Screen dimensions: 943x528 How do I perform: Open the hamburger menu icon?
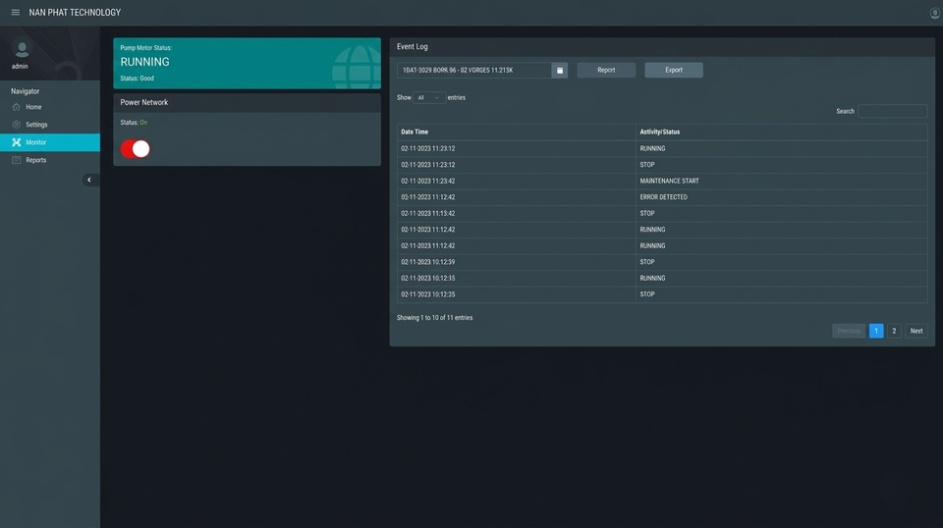point(16,13)
